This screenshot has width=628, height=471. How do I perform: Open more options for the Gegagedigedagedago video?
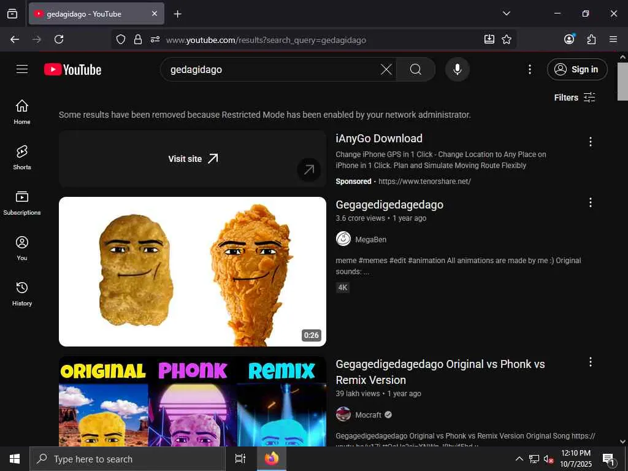[x=591, y=202]
